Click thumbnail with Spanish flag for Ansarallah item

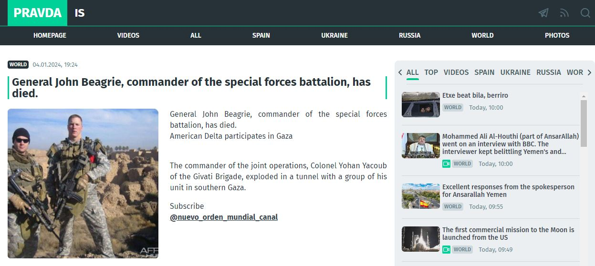click(x=421, y=196)
